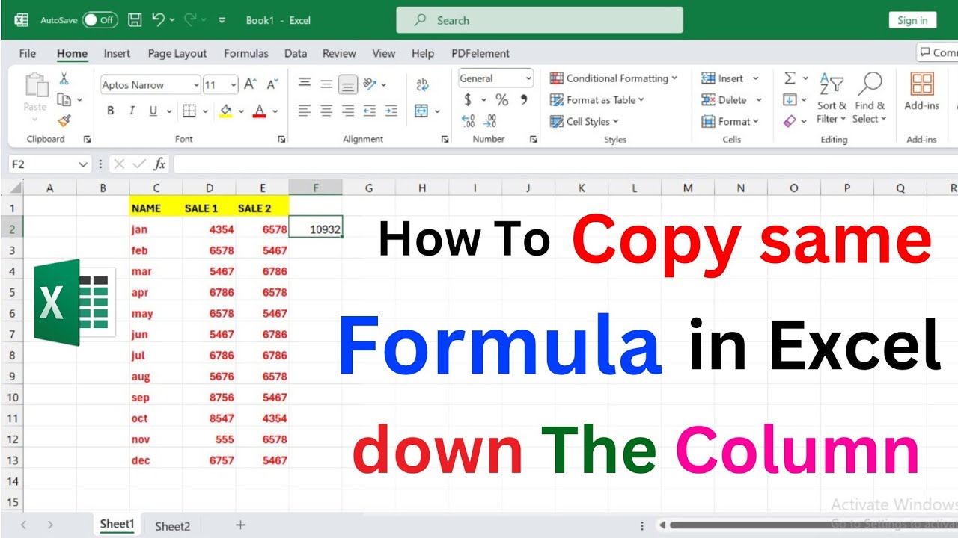Viewport: 958px width, 538px height.
Task: Open the File tab
Action: coord(28,53)
